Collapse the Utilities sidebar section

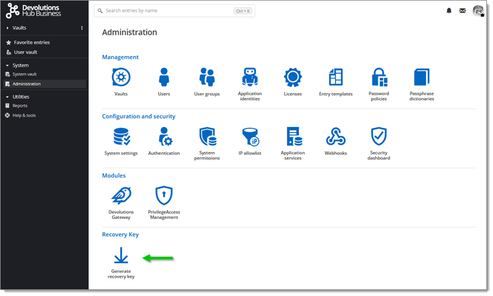click(x=7, y=97)
